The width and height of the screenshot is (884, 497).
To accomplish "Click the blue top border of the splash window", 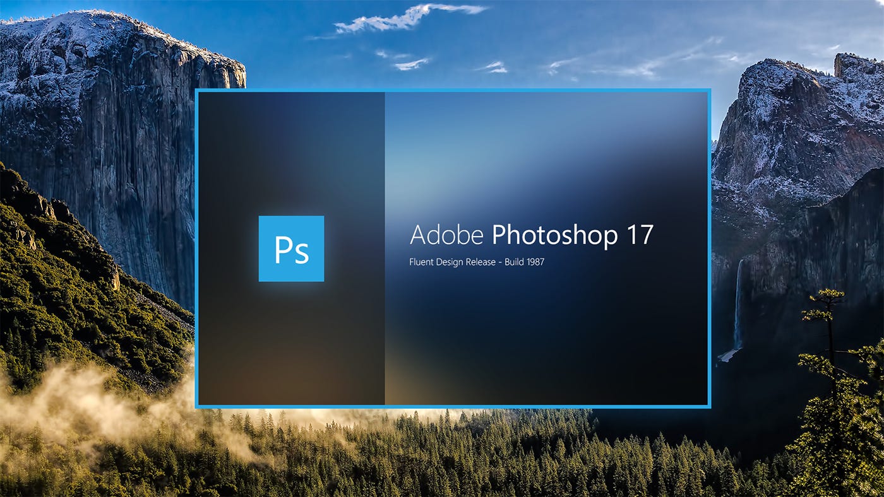I will point(453,90).
